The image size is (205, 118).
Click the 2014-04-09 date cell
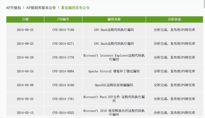pyautogui.click(x=25, y=85)
